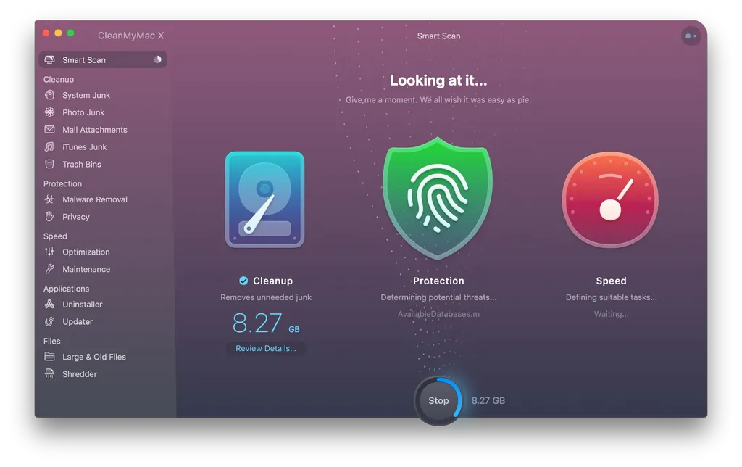Click the red Speed gauge graphic

pos(610,199)
